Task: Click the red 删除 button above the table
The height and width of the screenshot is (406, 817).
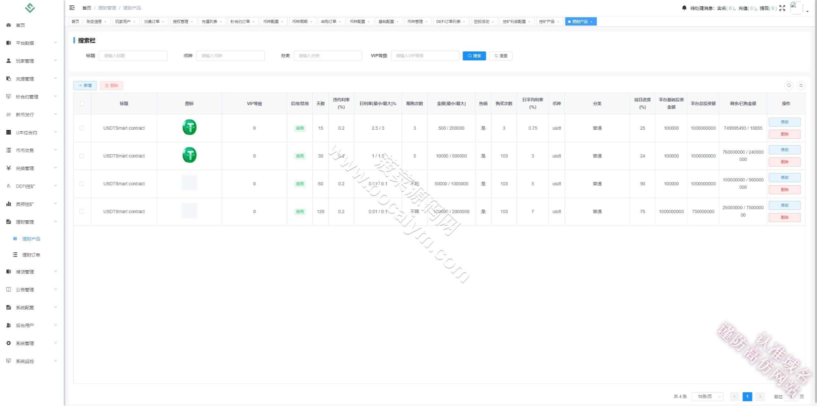Action: tap(111, 86)
